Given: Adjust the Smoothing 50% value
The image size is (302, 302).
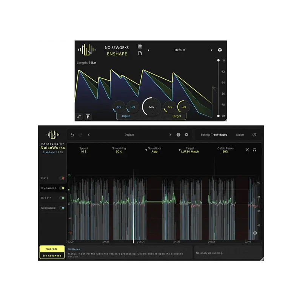Looking at the screenshot, I should point(119,152).
